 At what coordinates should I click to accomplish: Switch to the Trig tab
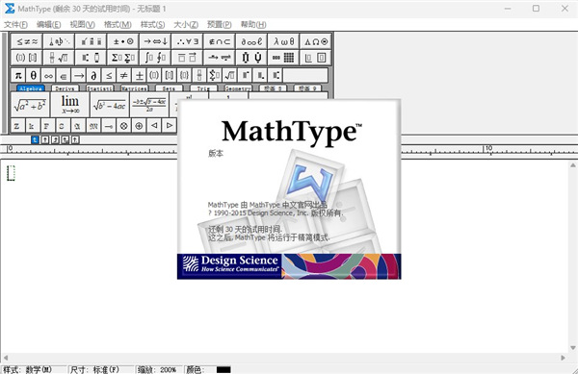point(203,88)
